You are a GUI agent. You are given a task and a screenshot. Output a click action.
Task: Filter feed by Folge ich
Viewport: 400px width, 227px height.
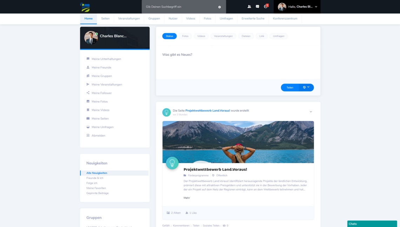[x=92, y=183]
